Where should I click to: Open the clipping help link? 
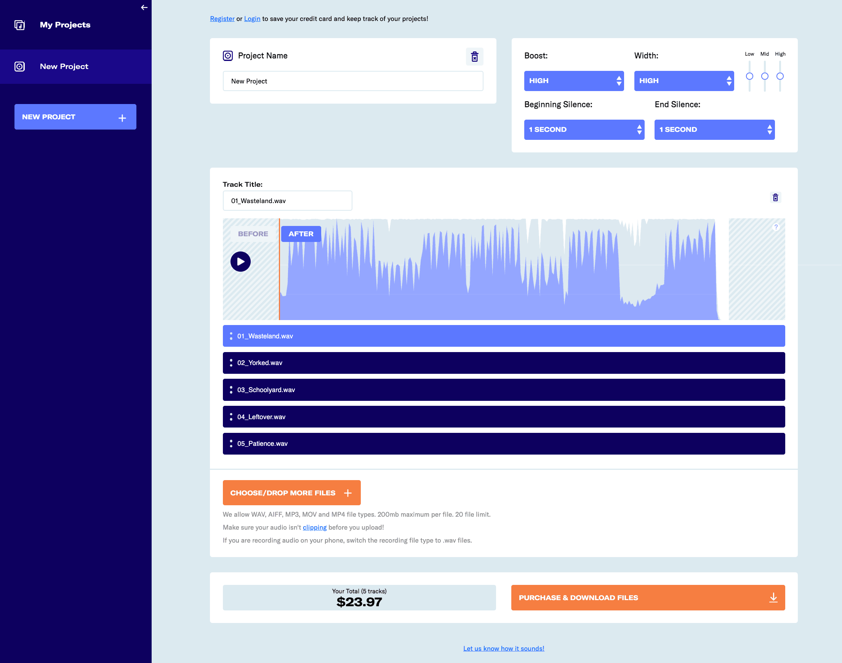(314, 527)
